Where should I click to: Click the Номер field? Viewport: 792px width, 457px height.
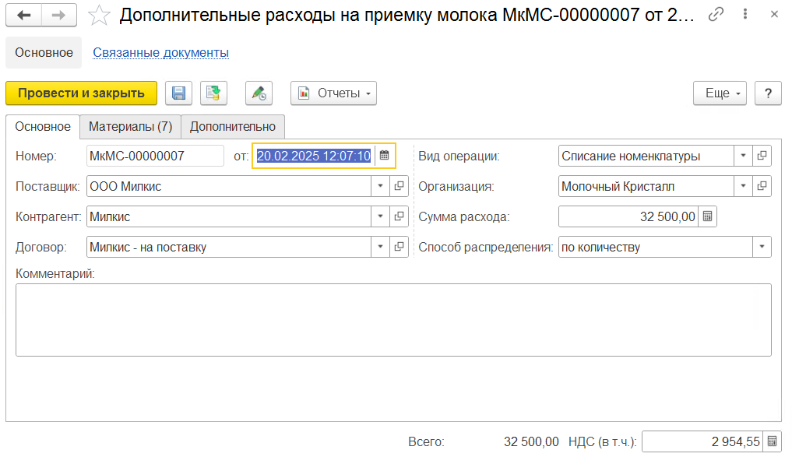(x=155, y=156)
